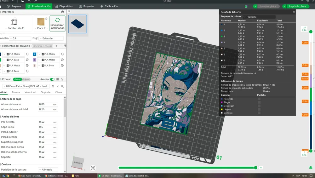The width and height of the screenshot is (315, 178).
Task: Collapse the Resultado del corte panel
Action: pyautogui.click(x=294, y=12)
